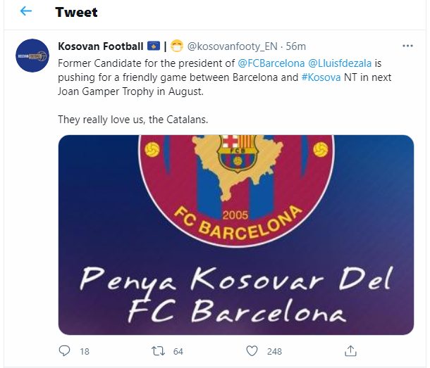The width and height of the screenshot is (430, 368).
Task: Click the back arrow beside Tweet
Action: click(26, 11)
